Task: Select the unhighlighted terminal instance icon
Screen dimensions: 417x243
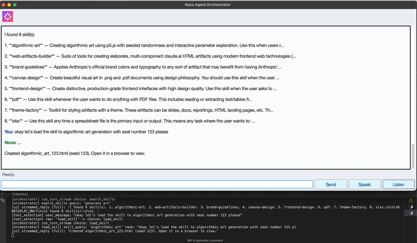Action: click(411, 207)
